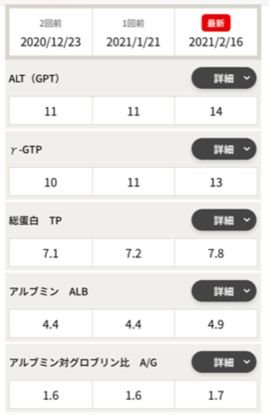Click the chevron icon in A/G 詳細 button

pyautogui.click(x=247, y=362)
